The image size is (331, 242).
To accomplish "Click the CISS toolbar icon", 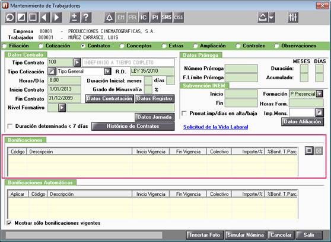I will (178, 17).
